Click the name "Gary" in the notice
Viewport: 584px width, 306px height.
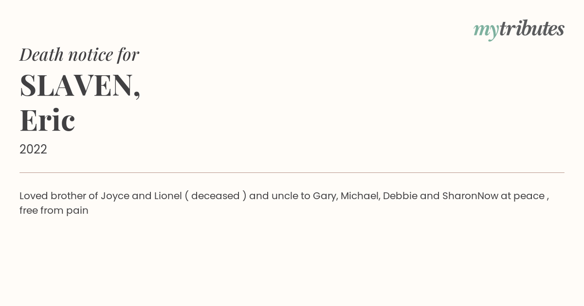pos(324,196)
